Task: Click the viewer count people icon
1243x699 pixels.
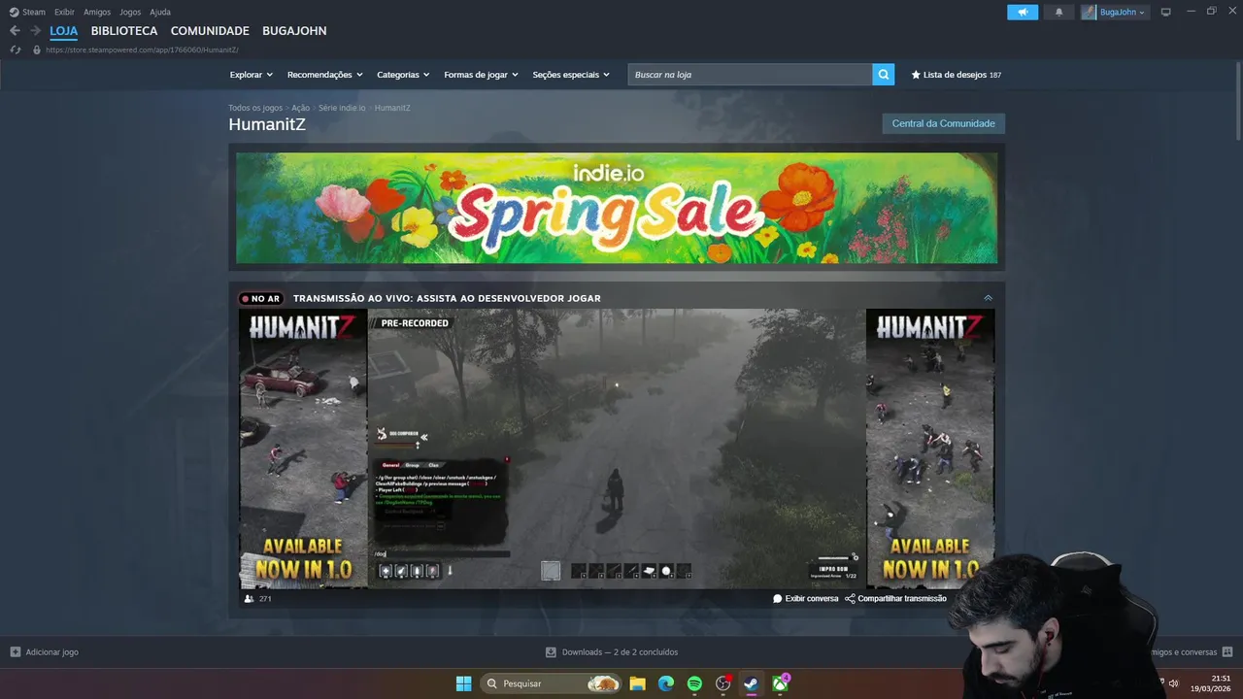Action: pos(250,599)
